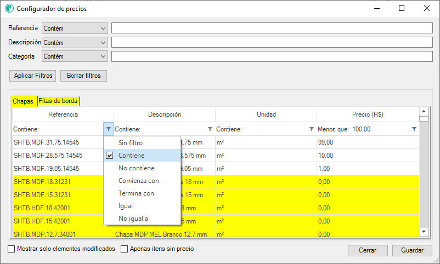
Task: Open the Unidad column filter icon
Action: click(x=312, y=129)
